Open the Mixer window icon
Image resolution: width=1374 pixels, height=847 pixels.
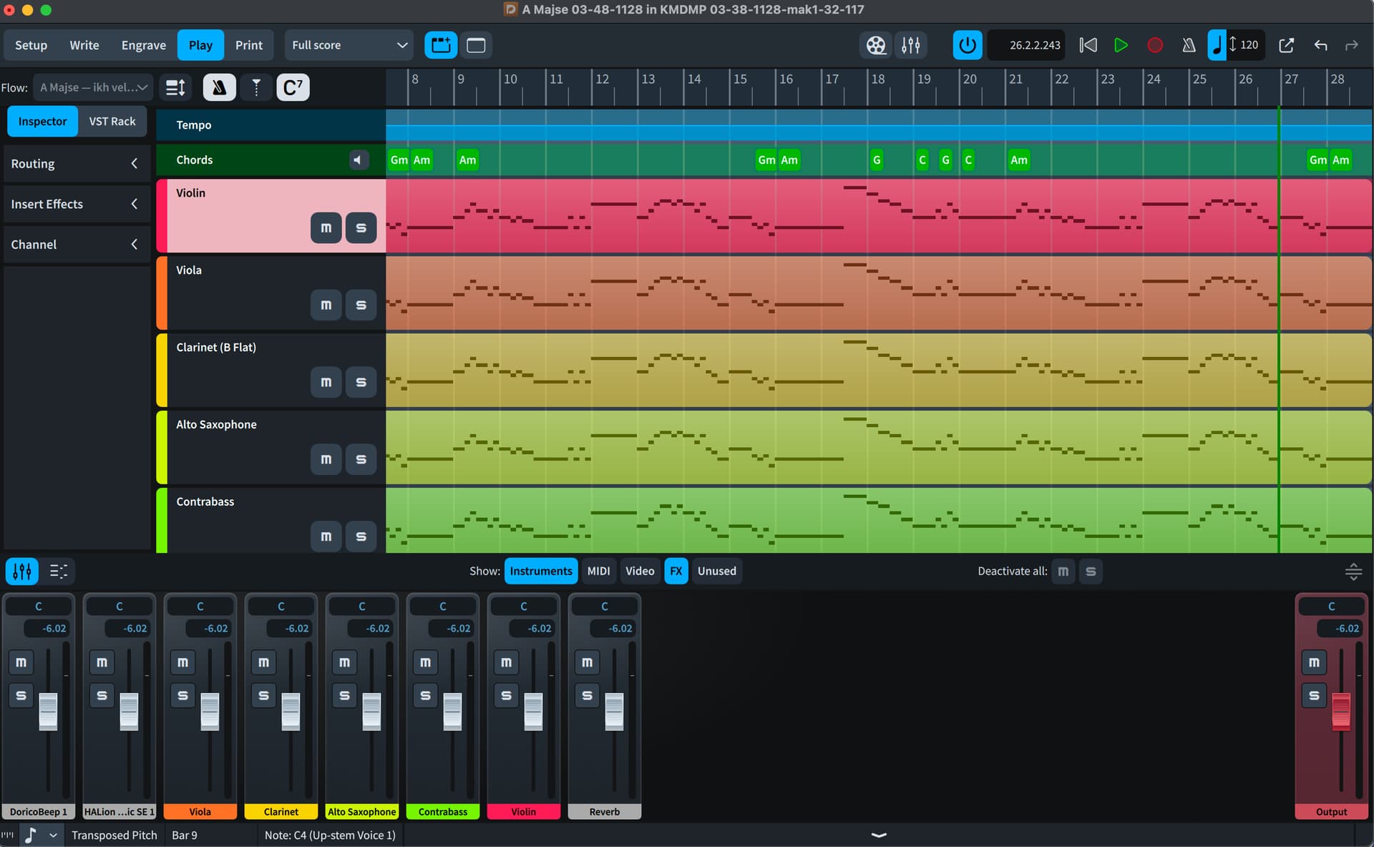click(x=910, y=45)
